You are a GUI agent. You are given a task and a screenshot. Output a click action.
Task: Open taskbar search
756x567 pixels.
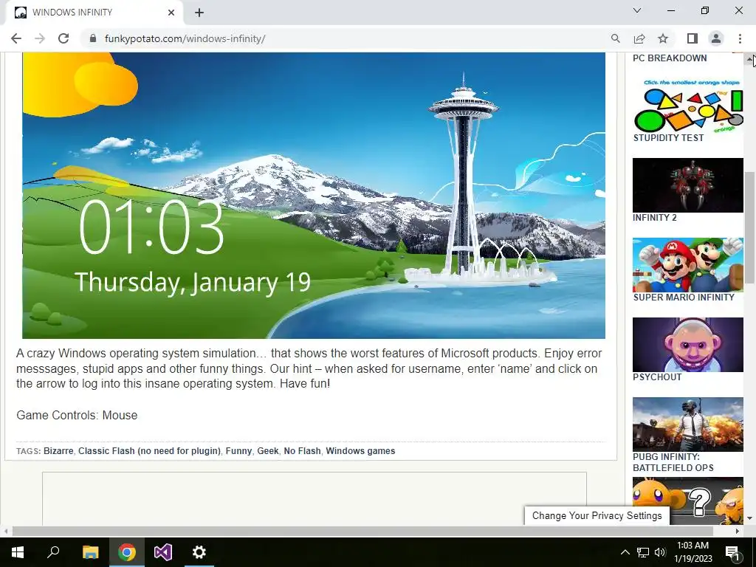[53, 552]
